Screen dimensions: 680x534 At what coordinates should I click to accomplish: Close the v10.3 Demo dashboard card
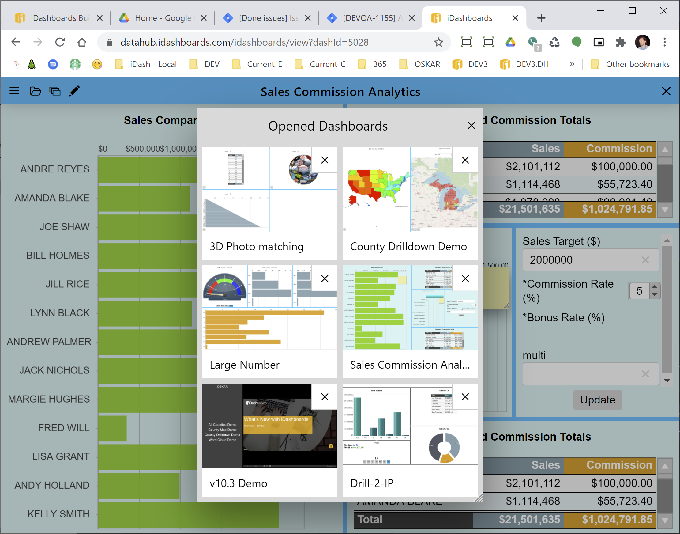click(325, 397)
